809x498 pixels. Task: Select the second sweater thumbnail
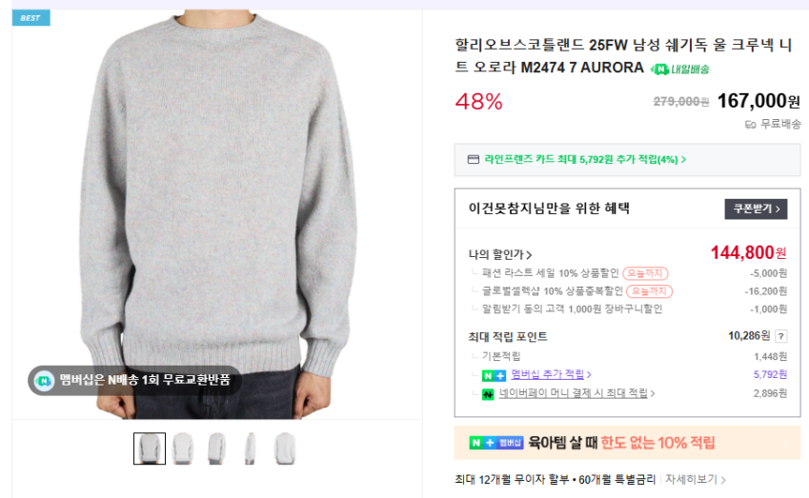(x=183, y=448)
